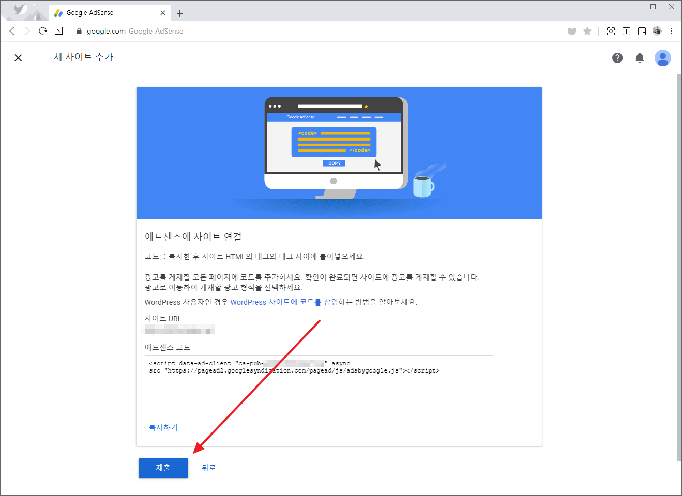The height and width of the screenshot is (496, 682).
Task: Click the browser profile avatar icon
Action: pyautogui.click(x=657, y=31)
